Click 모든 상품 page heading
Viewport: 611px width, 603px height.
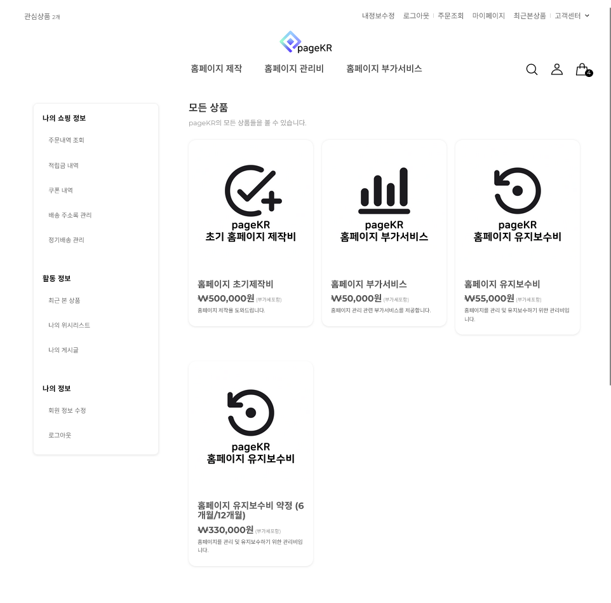pos(208,107)
